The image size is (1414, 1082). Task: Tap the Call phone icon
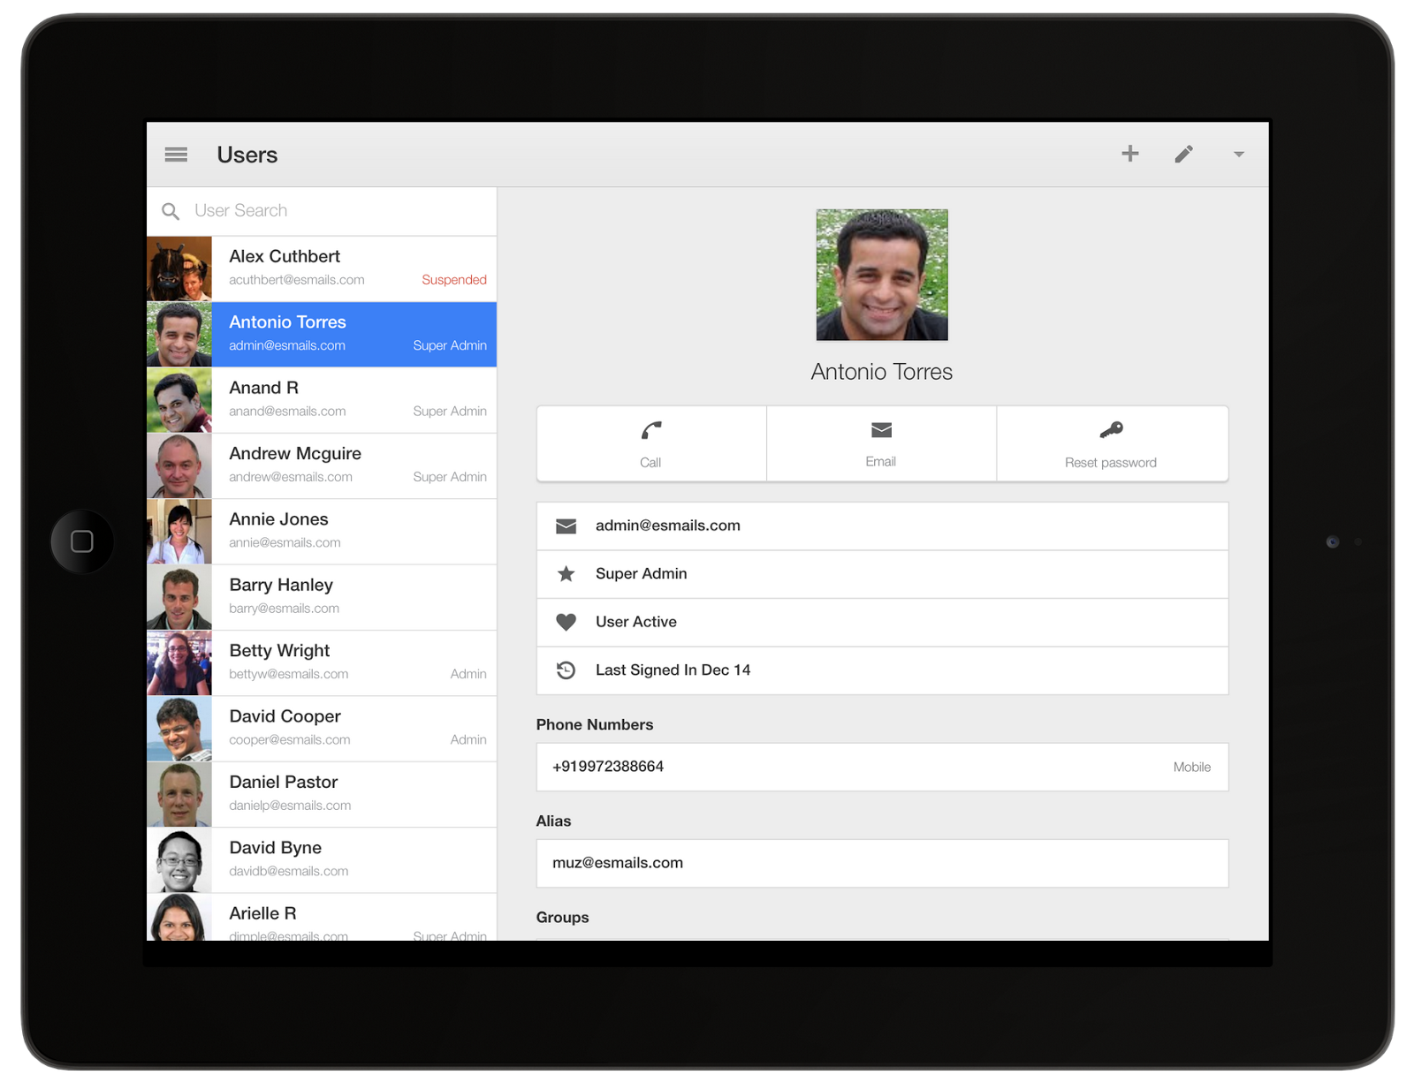click(x=651, y=431)
